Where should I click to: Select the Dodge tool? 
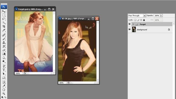[4, 62]
